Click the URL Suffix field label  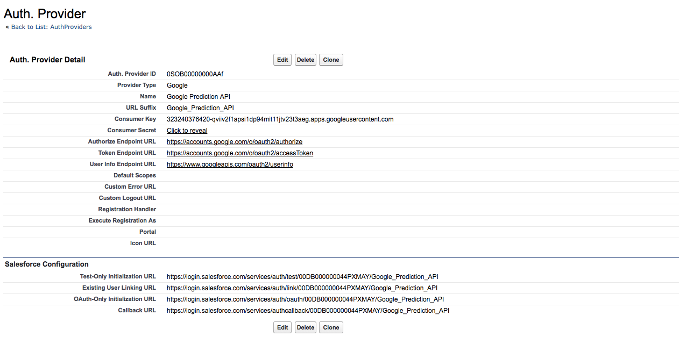(x=141, y=108)
